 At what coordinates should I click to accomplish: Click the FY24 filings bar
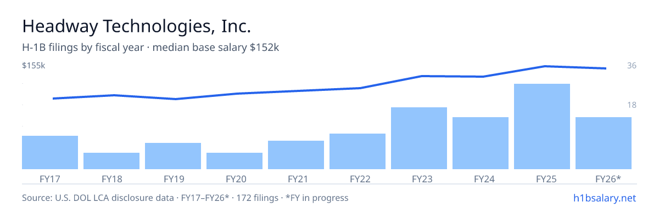coord(481,143)
